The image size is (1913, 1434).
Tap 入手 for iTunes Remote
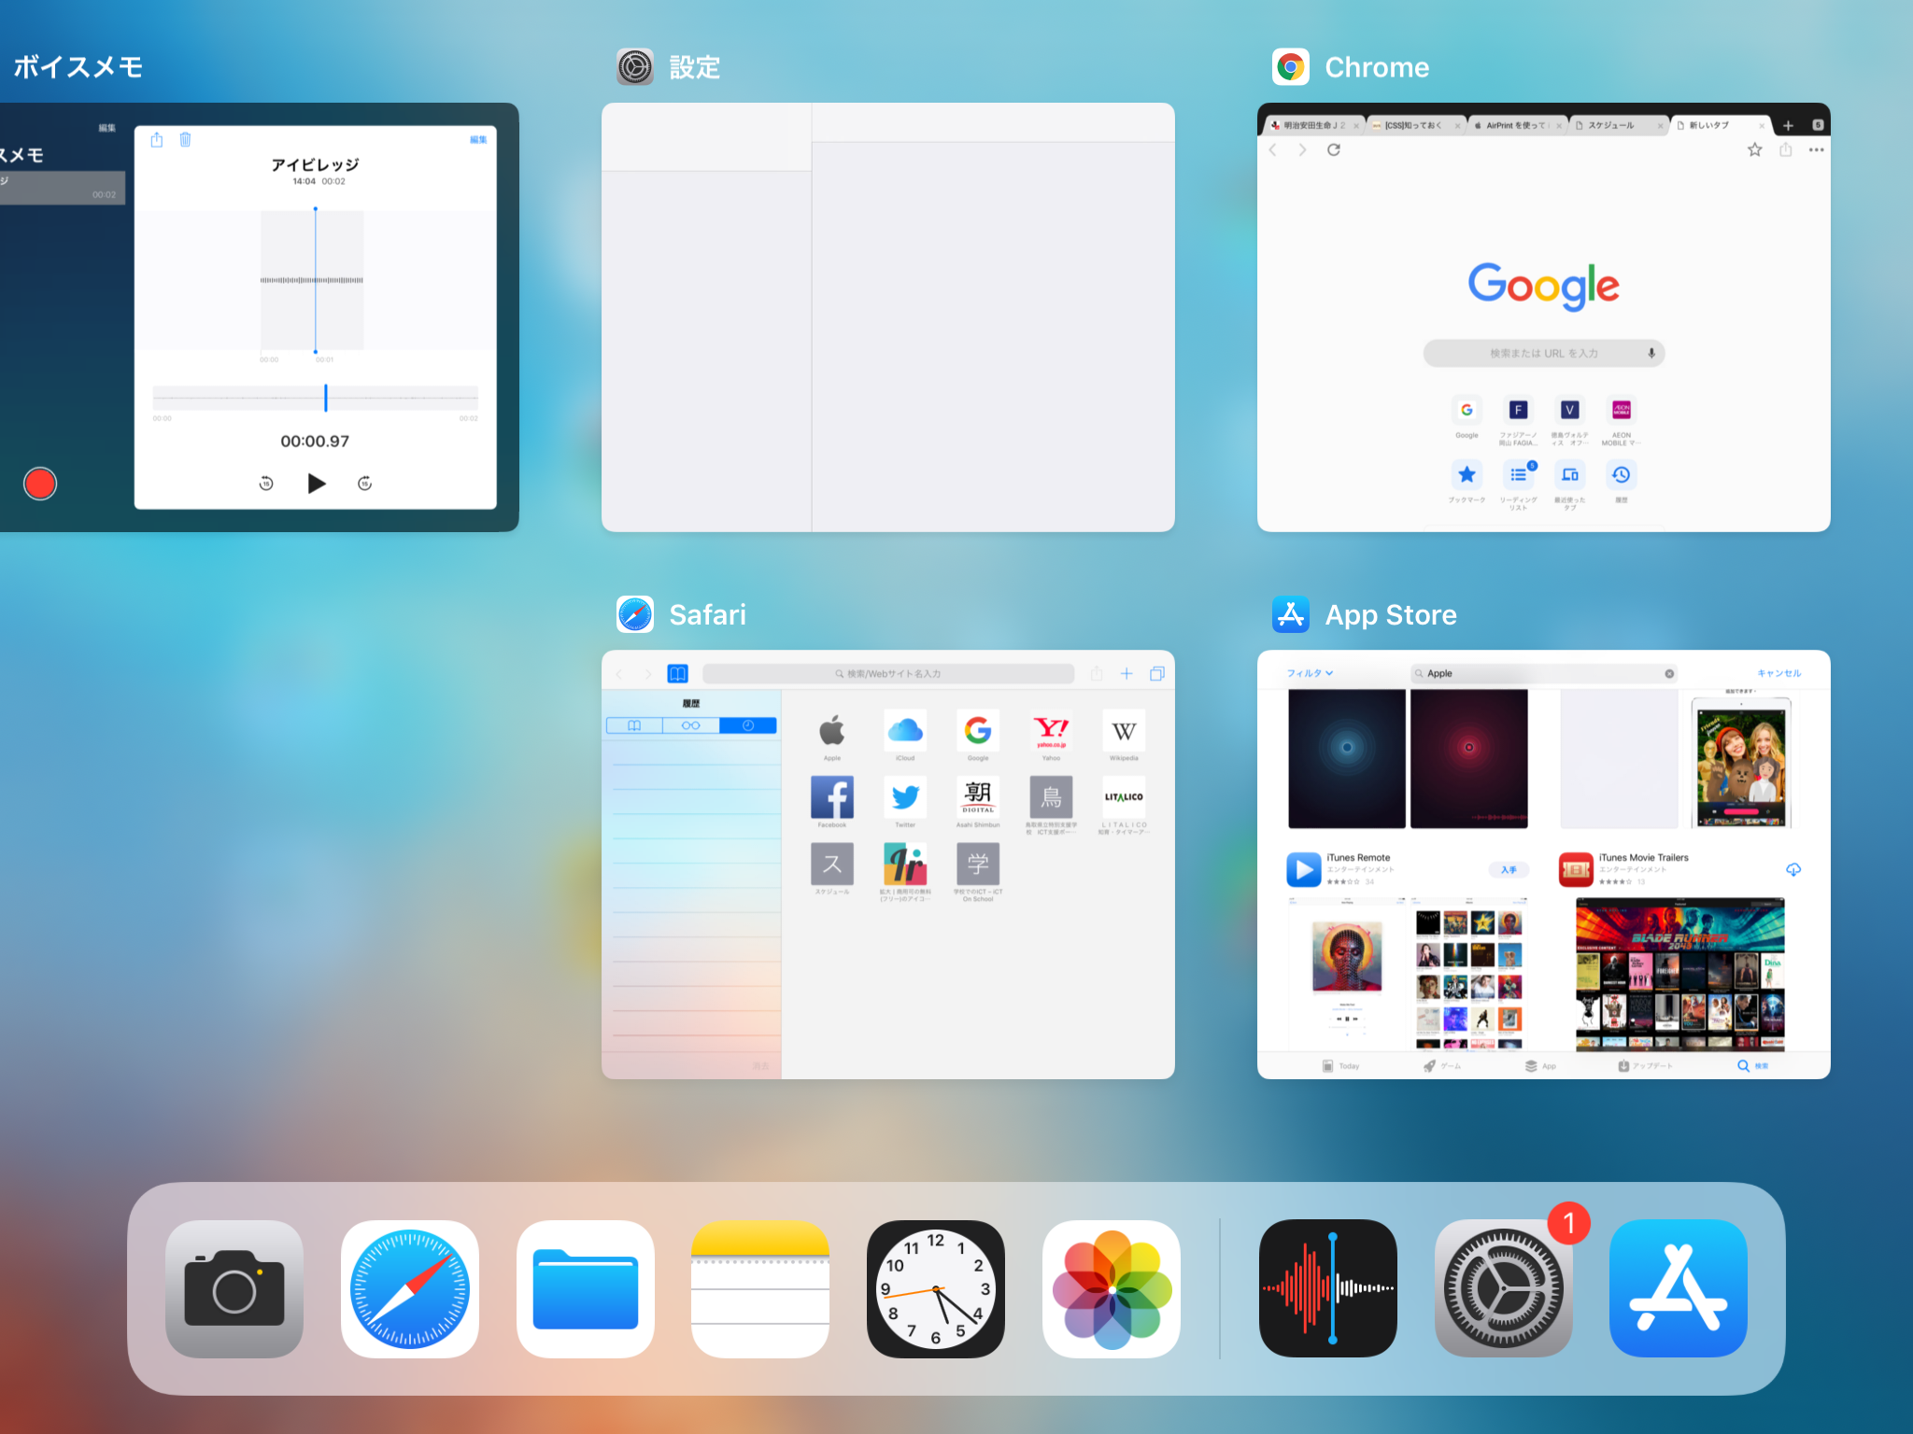pyautogui.click(x=1509, y=869)
